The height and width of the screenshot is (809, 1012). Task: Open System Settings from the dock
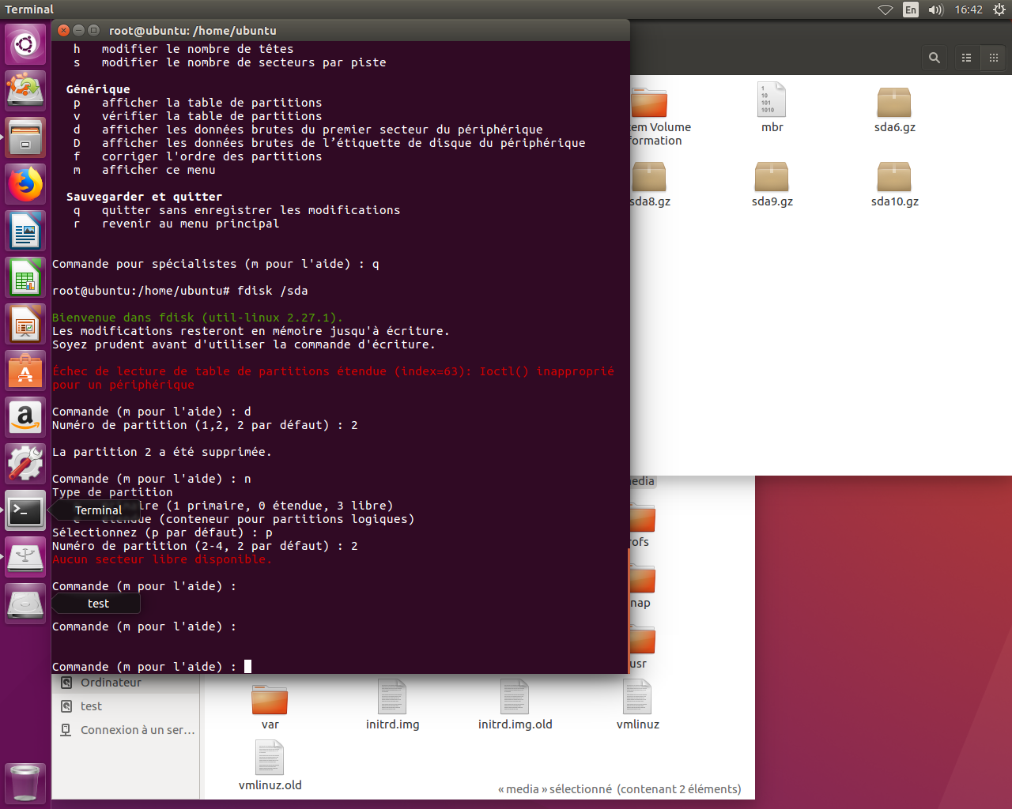[25, 464]
